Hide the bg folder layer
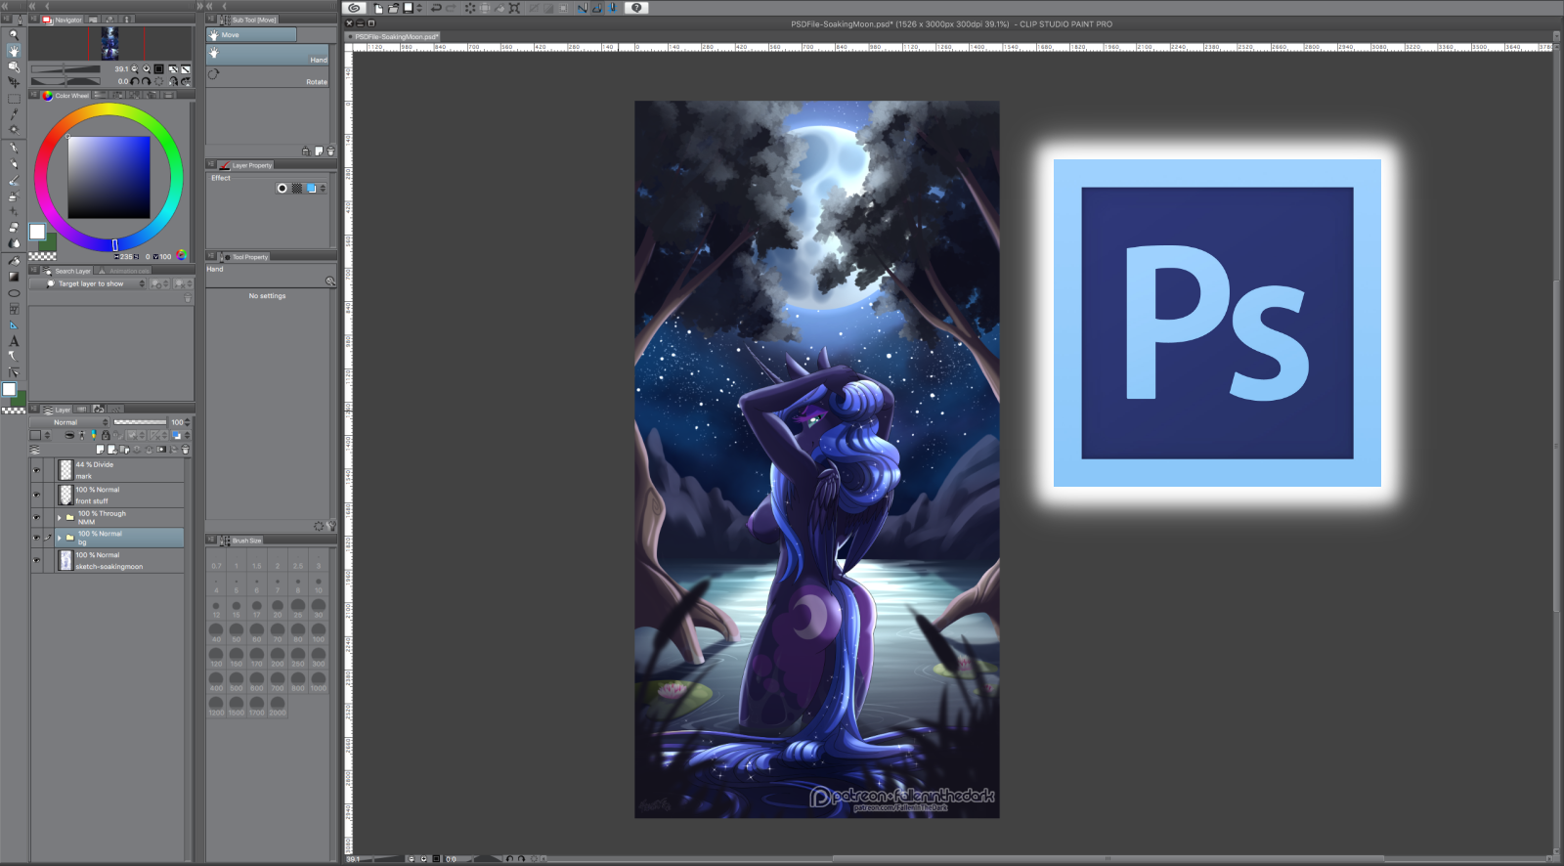Screen dimensions: 1564x866 [36, 538]
